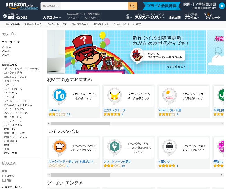Viewport: 226px width, 189px height.
Task: Open the 全国タクシー taxi skill icon
Action: 169,147
